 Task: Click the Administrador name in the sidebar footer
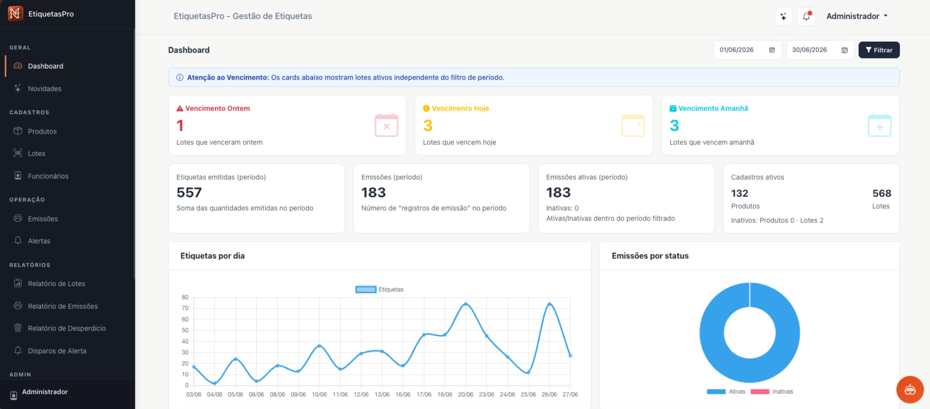(x=45, y=392)
